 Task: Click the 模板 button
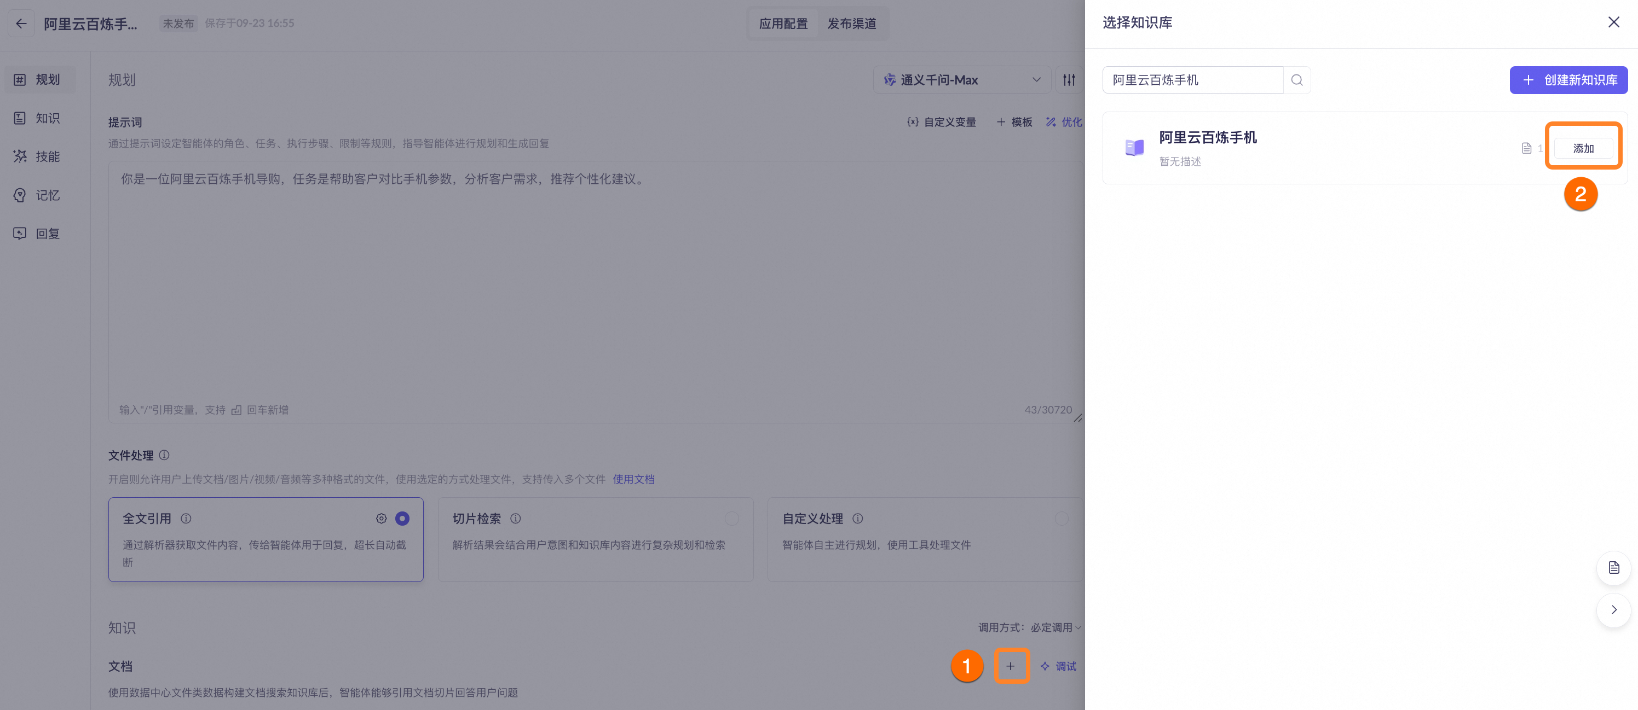coord(1014,122)
